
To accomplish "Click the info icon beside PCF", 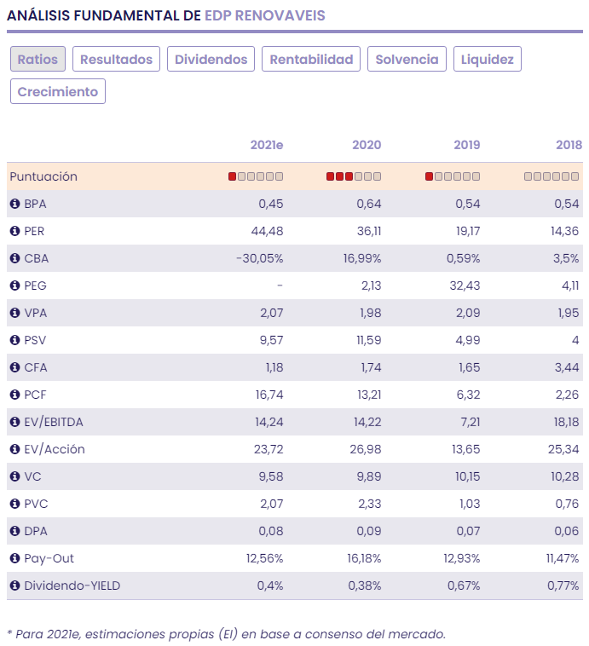I will [x=14, y=395].
